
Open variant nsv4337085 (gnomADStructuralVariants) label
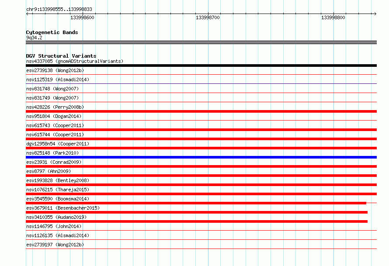pos(75,61)
